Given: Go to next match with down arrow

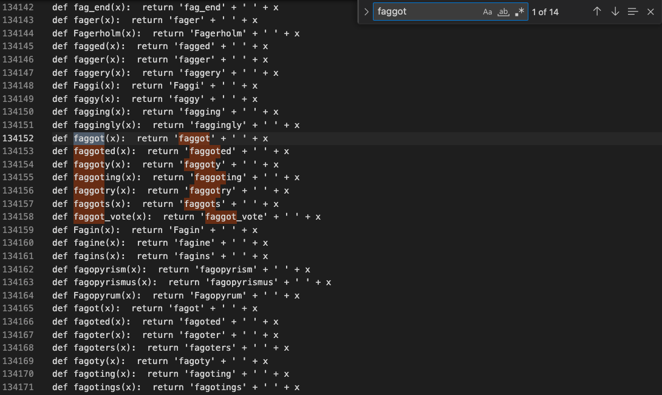Looking at the screenshot, I should click(x=615, y=12).
